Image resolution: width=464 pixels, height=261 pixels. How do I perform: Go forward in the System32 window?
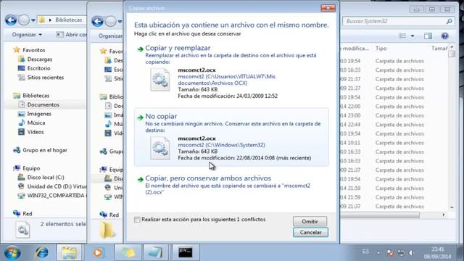[110, 21]
